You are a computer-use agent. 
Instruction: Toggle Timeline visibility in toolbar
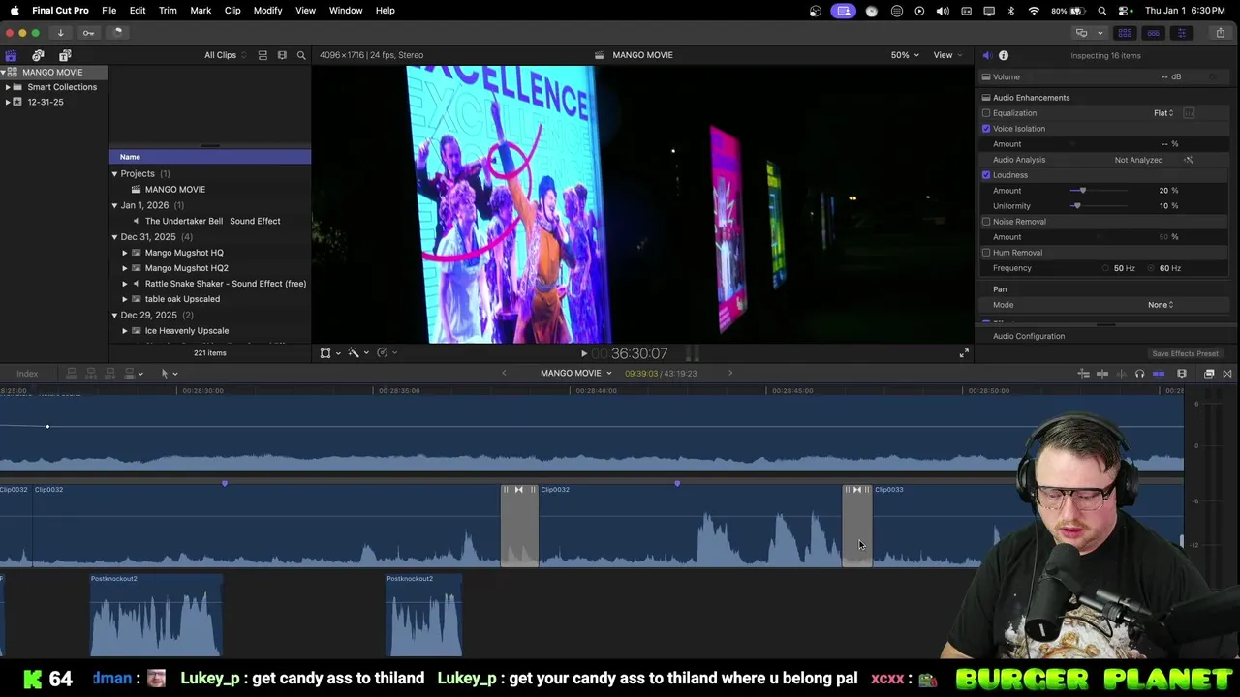(x=1153, y=32)
